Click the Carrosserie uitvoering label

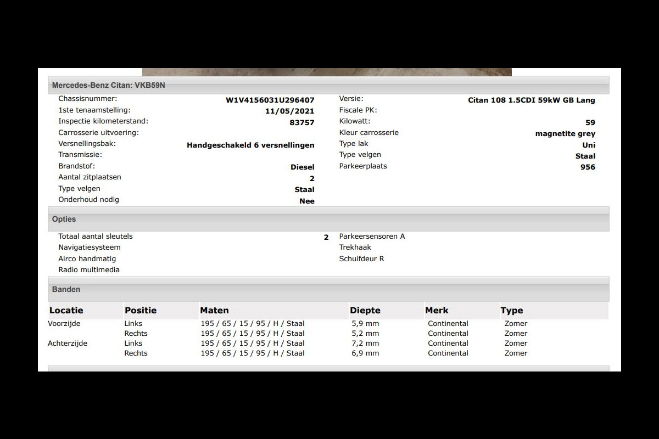coord(99,133)
